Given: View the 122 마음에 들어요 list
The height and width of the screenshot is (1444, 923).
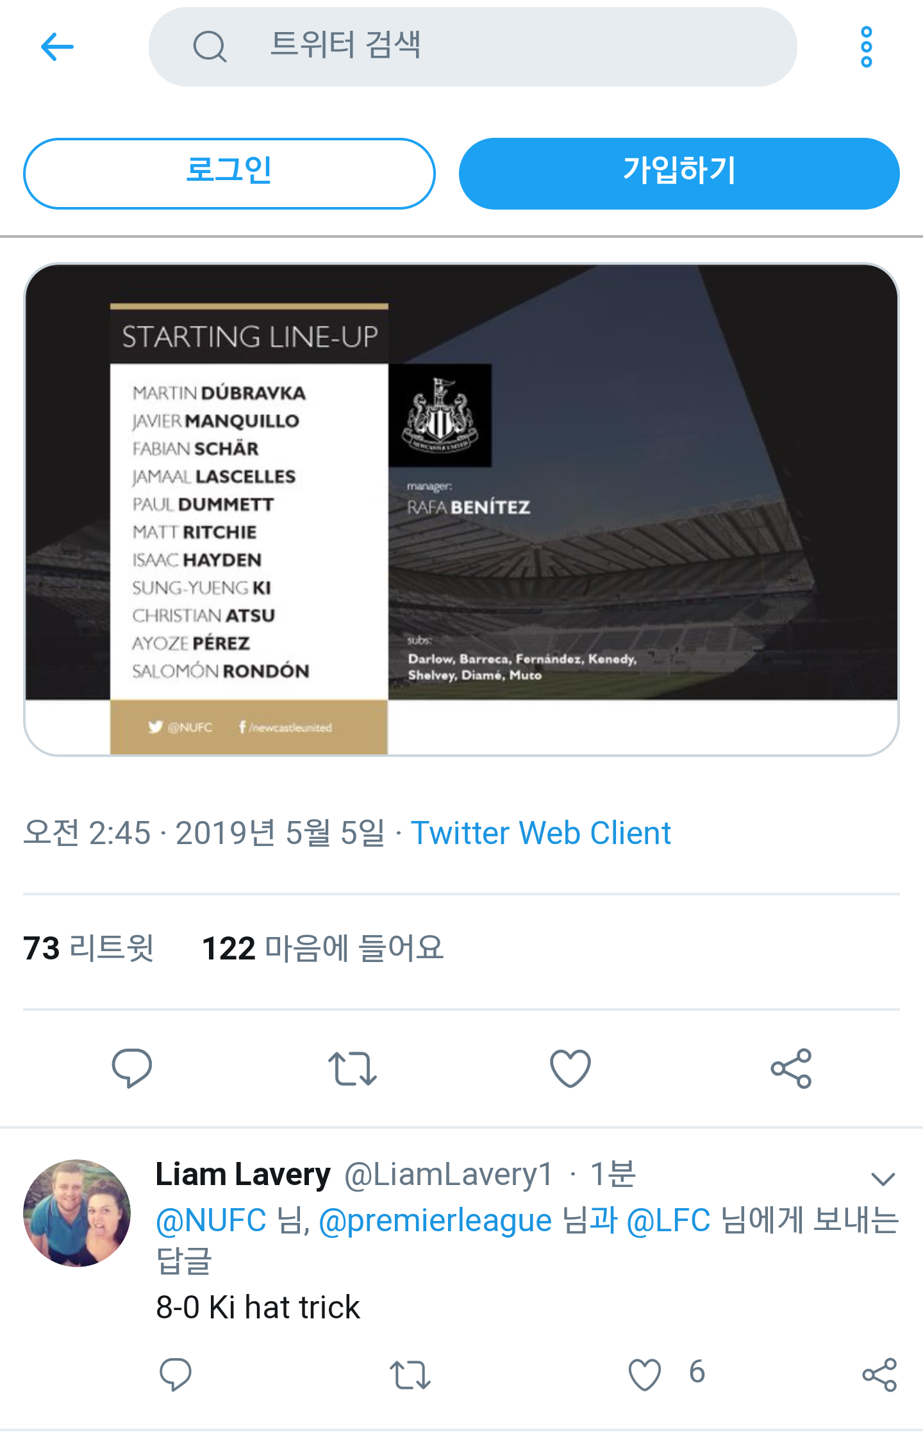Looking at the screenshot, I should [x=322, y=948].
